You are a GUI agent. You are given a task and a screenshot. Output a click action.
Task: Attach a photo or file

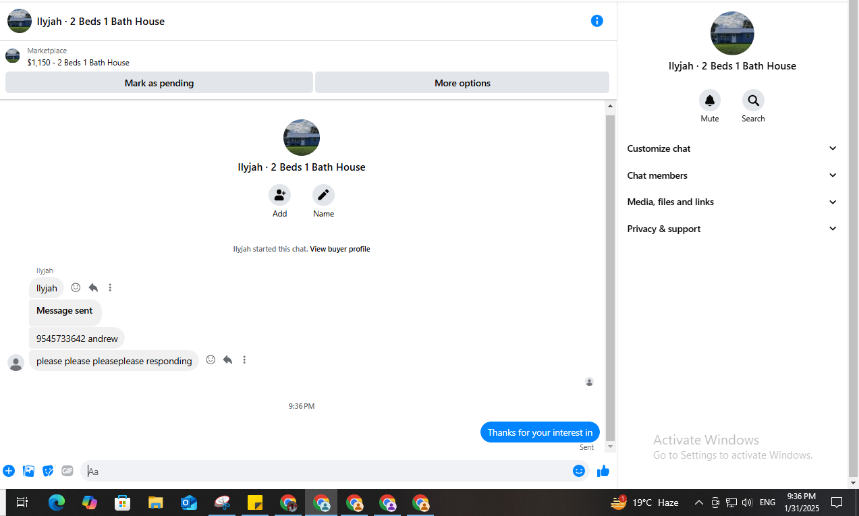click(x=28, y=471)
